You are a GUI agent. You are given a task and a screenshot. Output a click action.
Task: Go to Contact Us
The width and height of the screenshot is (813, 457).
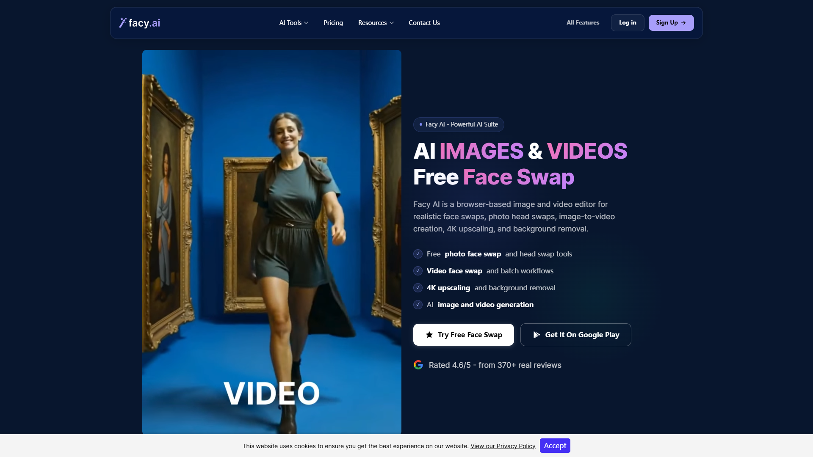(x=424, y=23)
